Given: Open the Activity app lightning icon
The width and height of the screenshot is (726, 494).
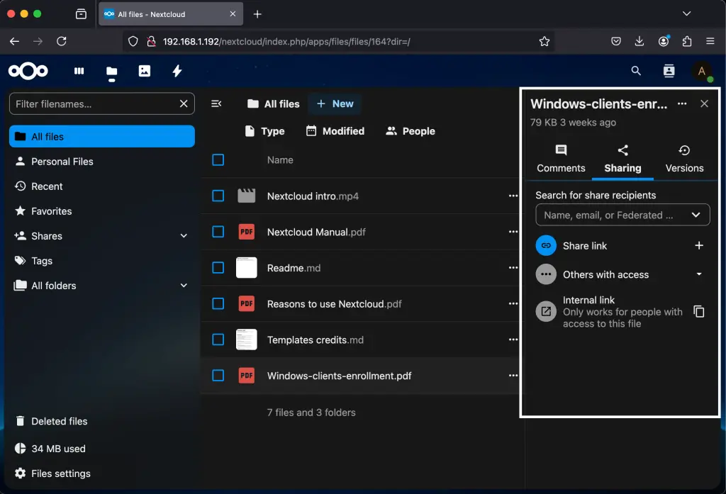Looking at the screenshot, I should [177, 71].
